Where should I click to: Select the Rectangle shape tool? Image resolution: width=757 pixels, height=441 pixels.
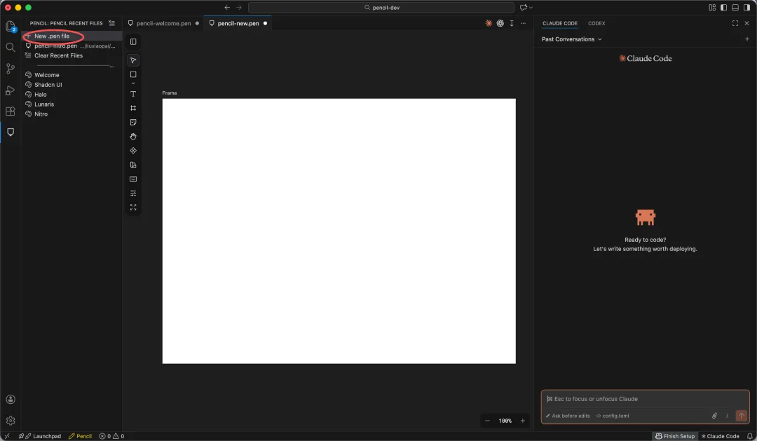tap(133, 74)
